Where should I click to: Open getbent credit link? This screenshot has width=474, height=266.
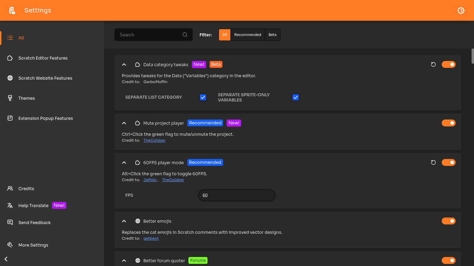click(x=151, y=238)
